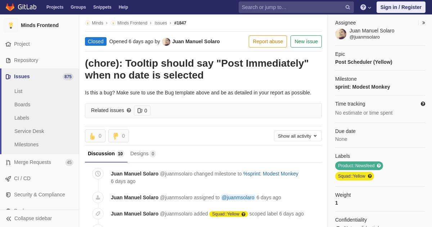Open the GitLab logo home link

point(21,7)
